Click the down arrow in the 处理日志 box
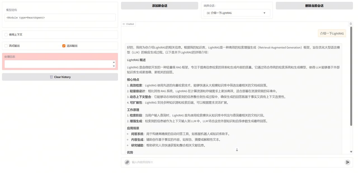The image size is (358, 173). [x=114, y=66]
